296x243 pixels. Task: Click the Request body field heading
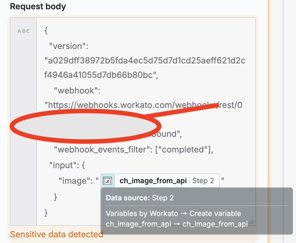[x=38, y=6]
